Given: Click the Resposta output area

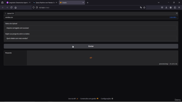Looking at the screenshot, I should (x=91, y=58).
